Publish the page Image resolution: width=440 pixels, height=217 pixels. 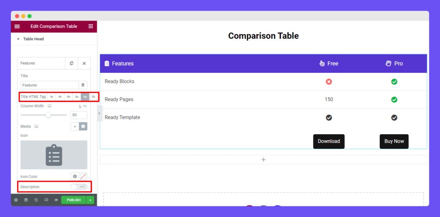[73, 200]
